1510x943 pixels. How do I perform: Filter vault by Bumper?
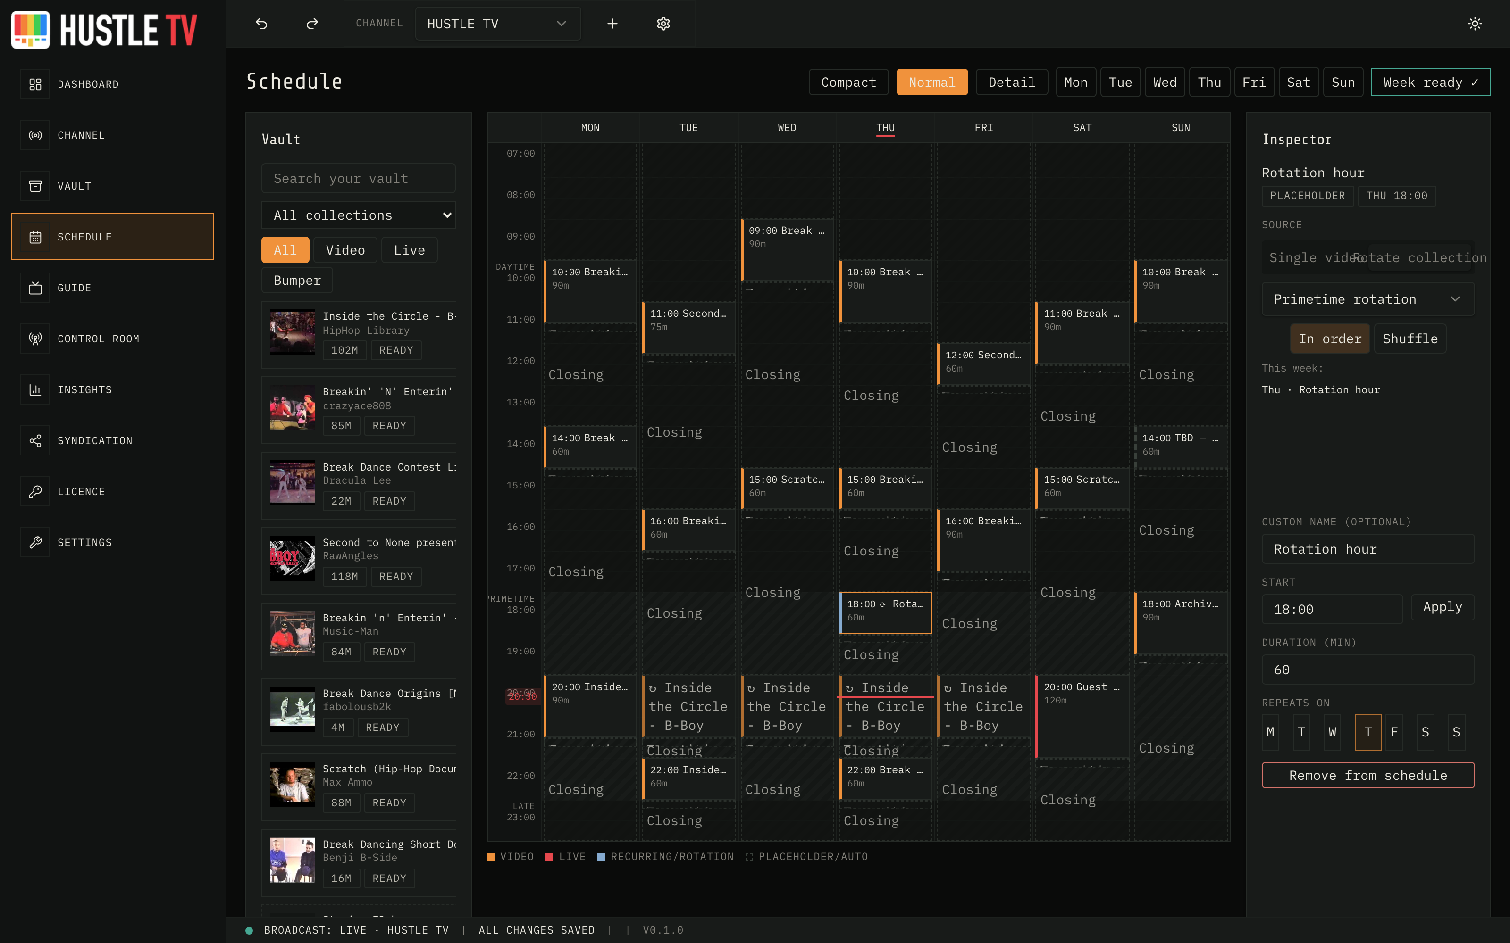297,281
